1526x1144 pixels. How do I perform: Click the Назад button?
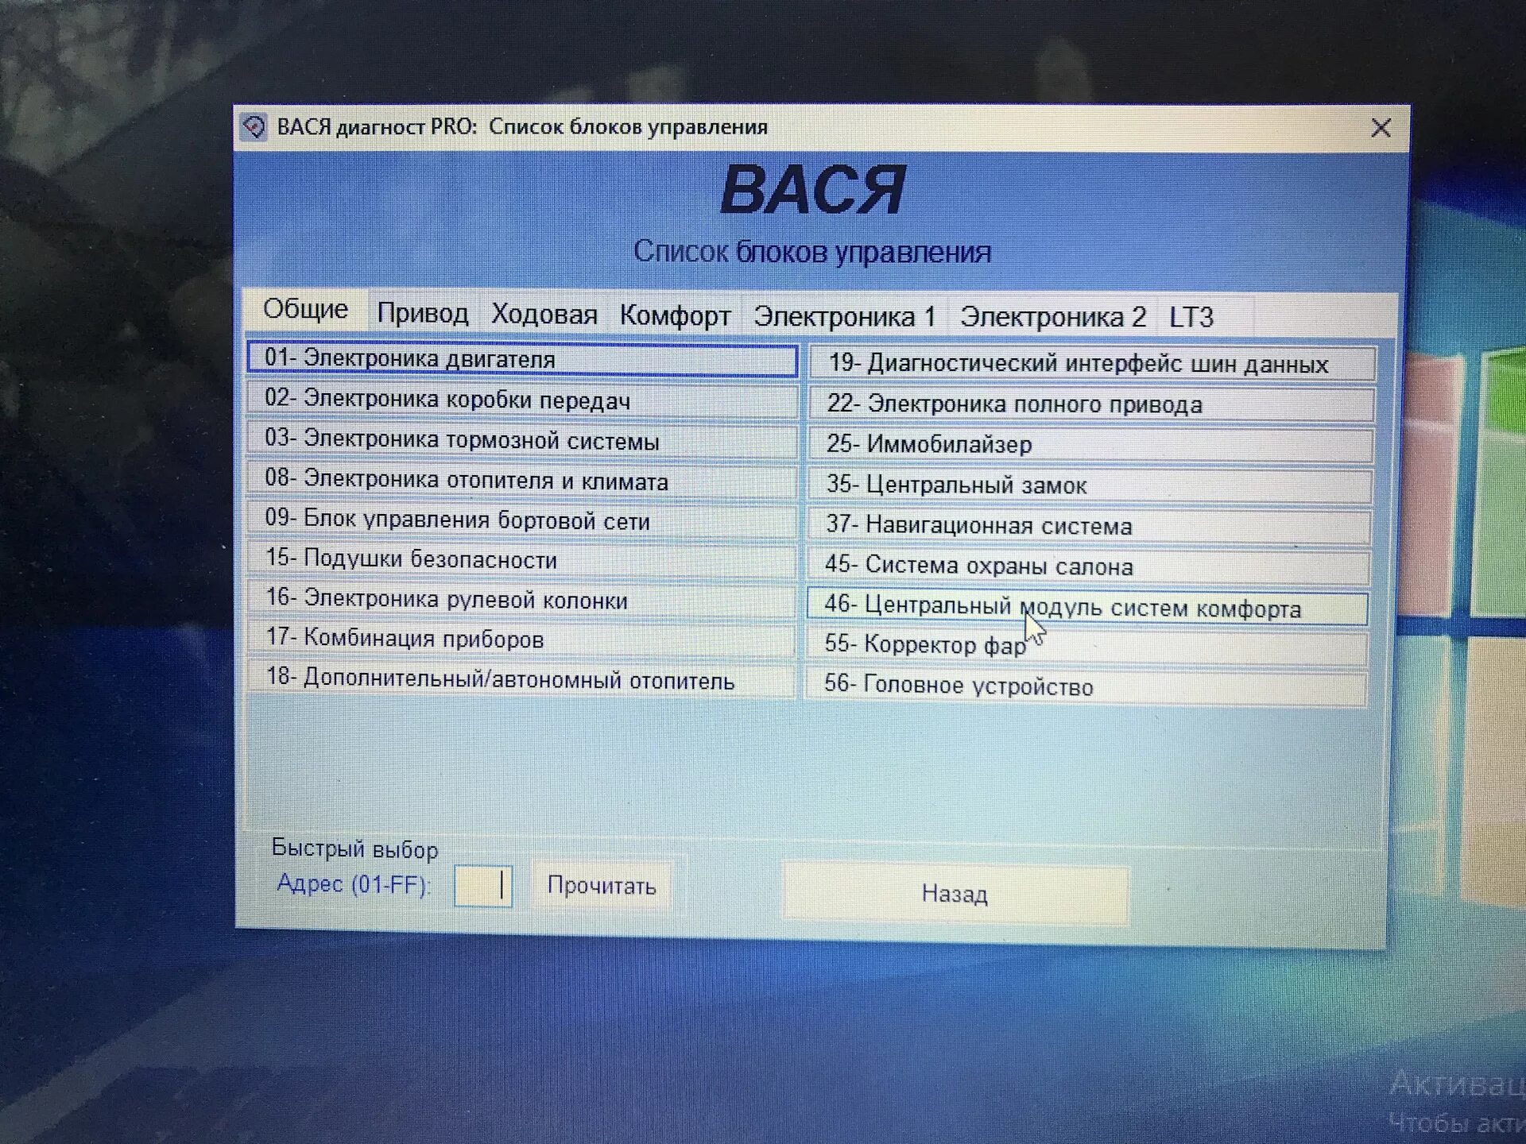point(955,895)
